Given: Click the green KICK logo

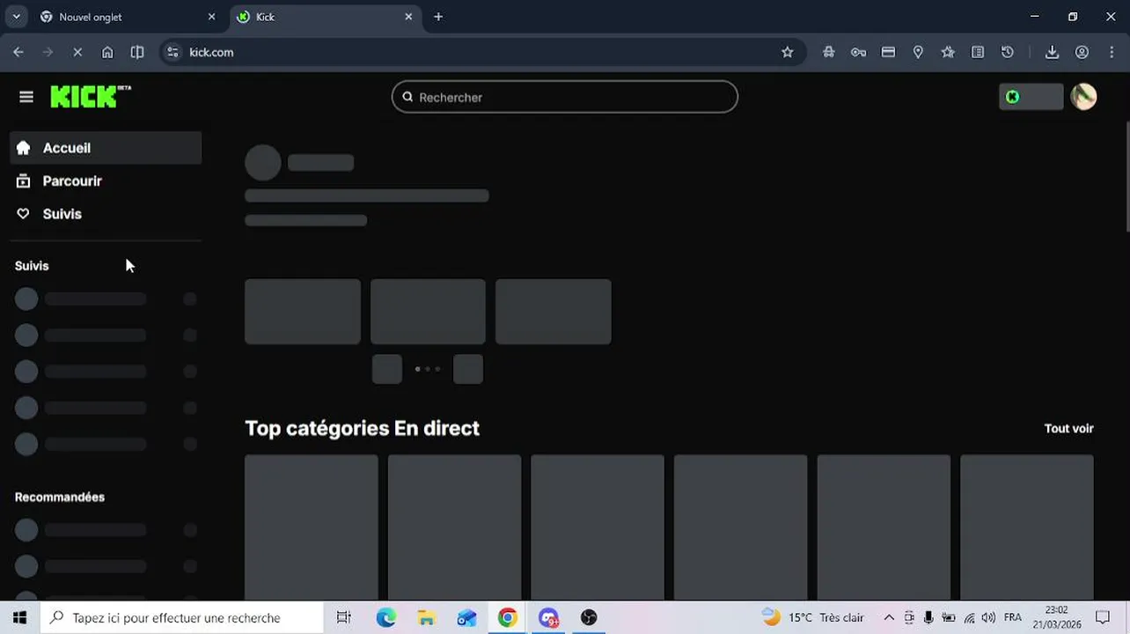Looking at the screenshot, I should [x=91, y=97].
